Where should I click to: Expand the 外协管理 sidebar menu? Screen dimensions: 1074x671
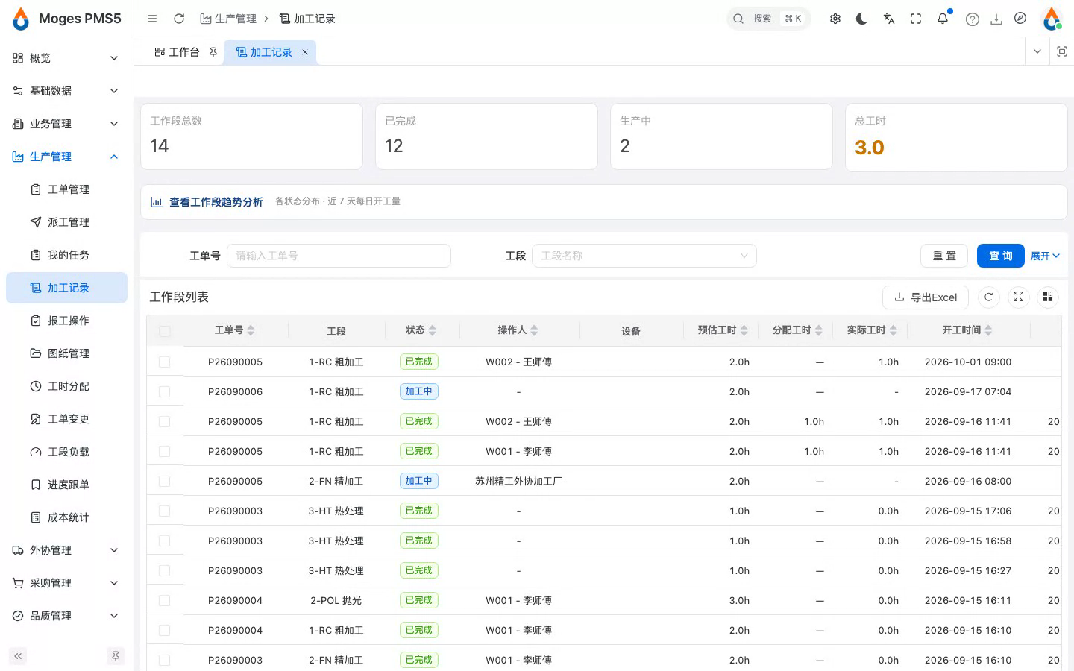[x=66, y=550]
